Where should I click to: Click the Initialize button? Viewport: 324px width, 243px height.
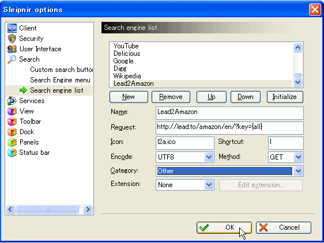pyautogui.click(x=285, y=97)
